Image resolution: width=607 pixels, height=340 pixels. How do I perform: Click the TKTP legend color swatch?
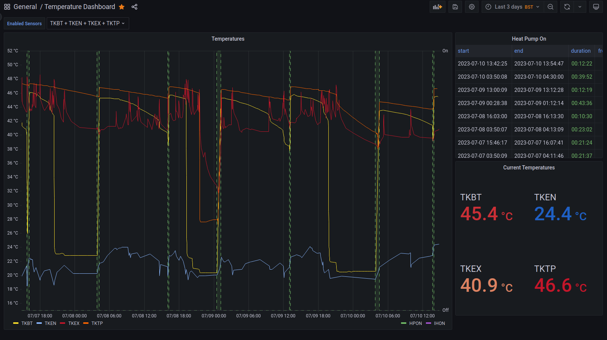[x=86, y=323]
